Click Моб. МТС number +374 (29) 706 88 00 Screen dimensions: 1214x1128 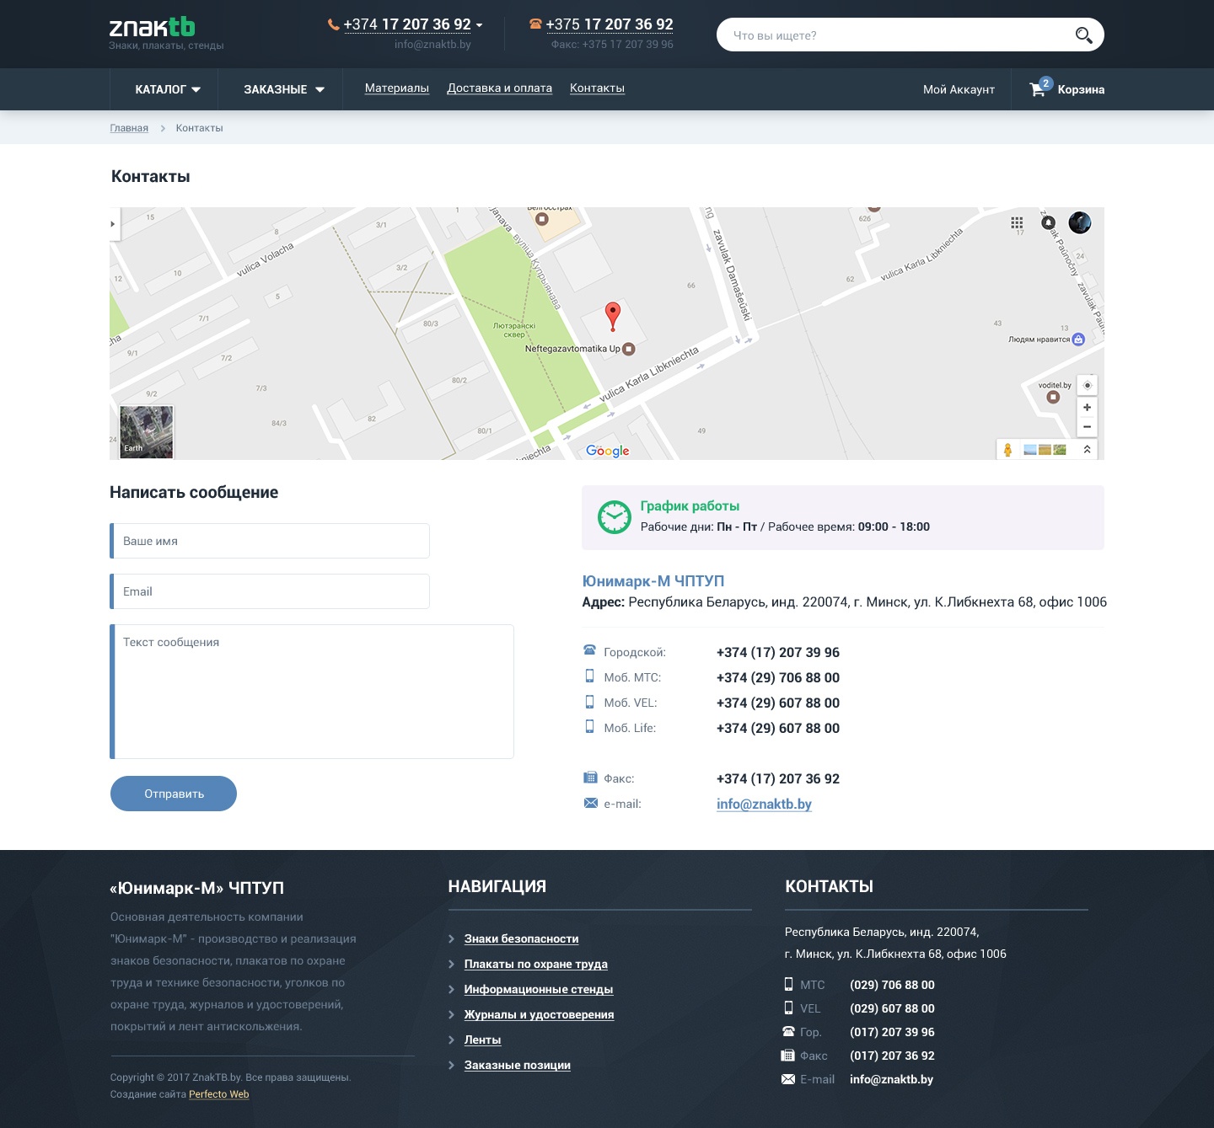pyautogui.click(x=778, y=677)
